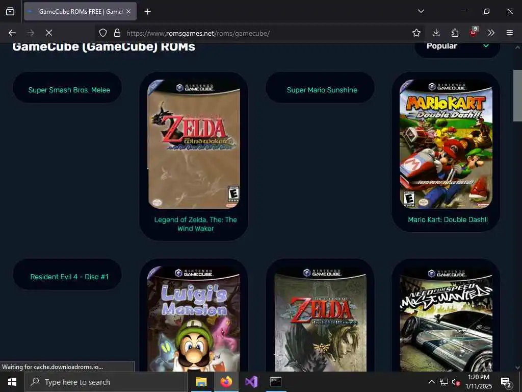The image size is (522, 392).
Task: Open Mario Kart: Double Dash!! title link
Action: [448, 219]
